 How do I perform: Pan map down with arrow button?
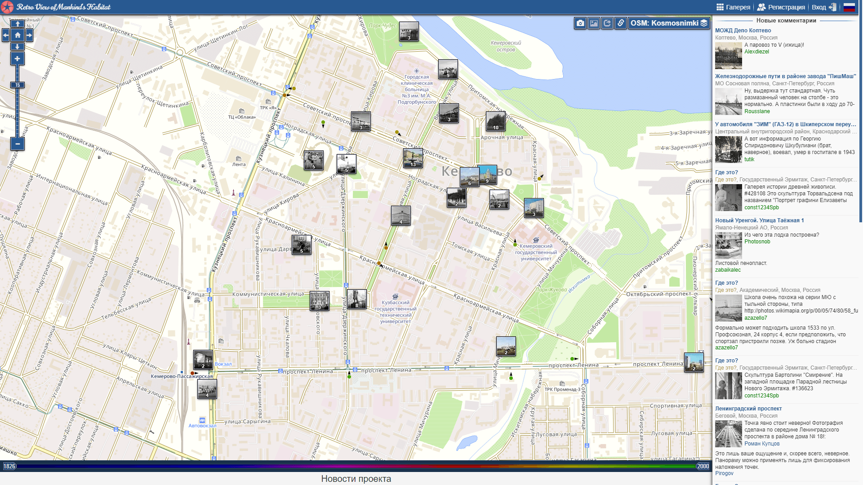pyautogui.click(x=17, y=47)
